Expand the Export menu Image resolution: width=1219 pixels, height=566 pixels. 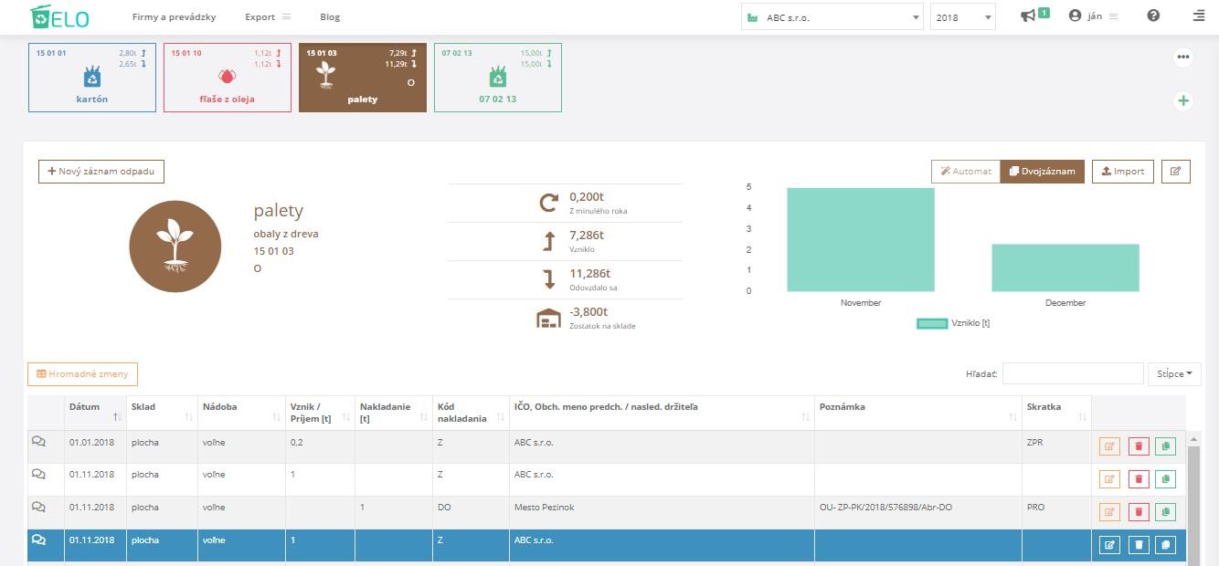pyautogui.click(x=268, y=17)
